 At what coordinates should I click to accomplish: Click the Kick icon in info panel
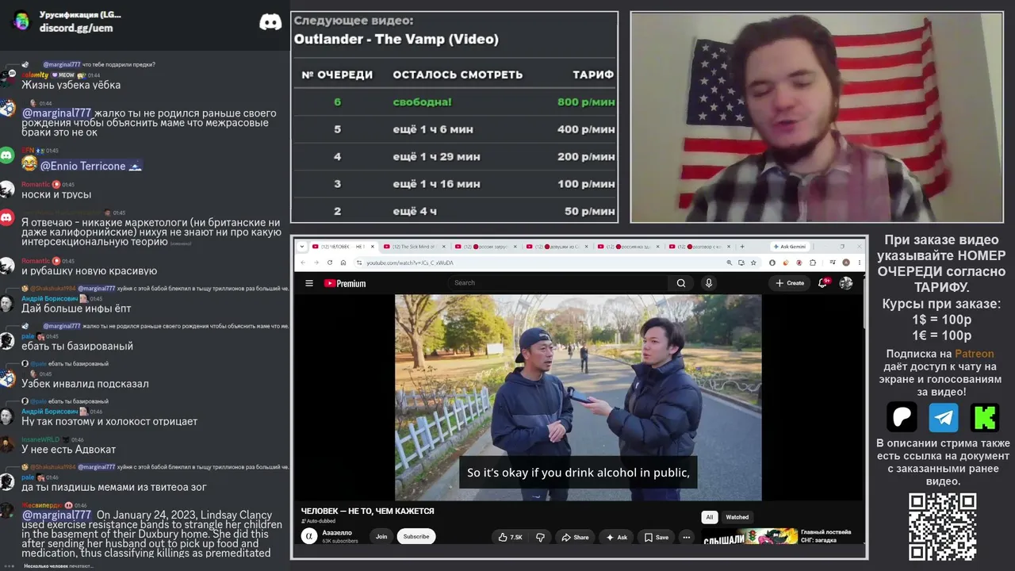[985, 417]
